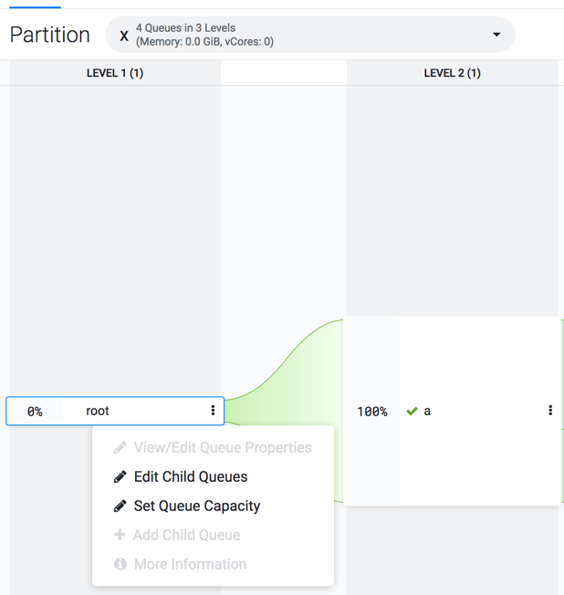
Task: Click the pencil icon beside View/Edit Queue Properties
Action: pyautogui.click(x=120, y=447)
